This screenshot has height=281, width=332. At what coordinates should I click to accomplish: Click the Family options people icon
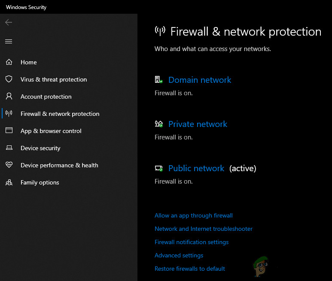[x=9, y=182]
